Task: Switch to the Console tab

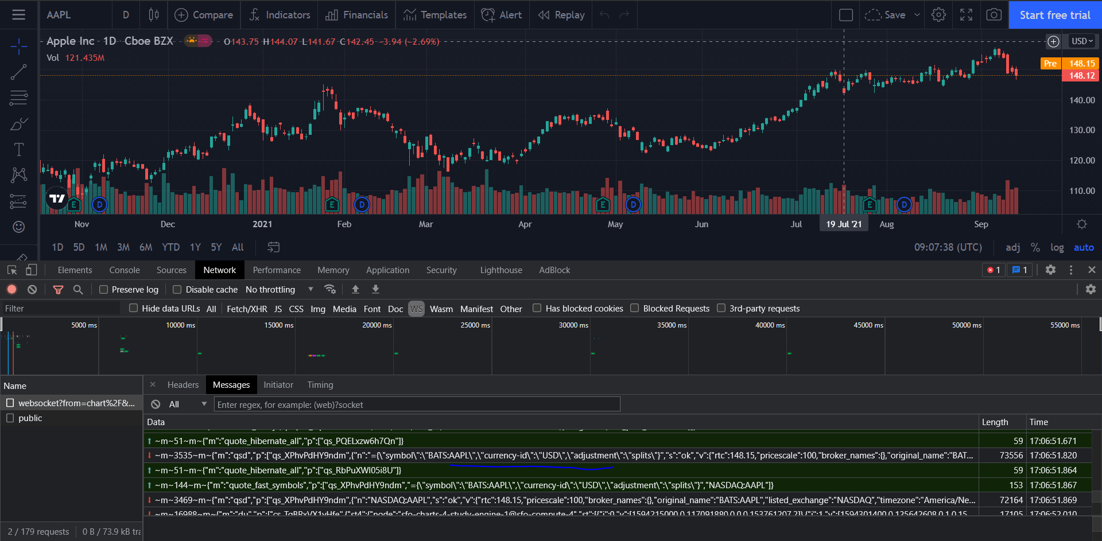Action: (x=125, y=270)
